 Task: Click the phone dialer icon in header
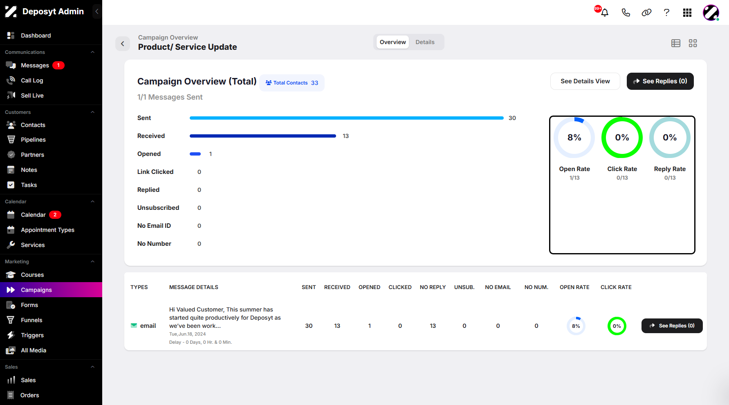pos(626,12)
